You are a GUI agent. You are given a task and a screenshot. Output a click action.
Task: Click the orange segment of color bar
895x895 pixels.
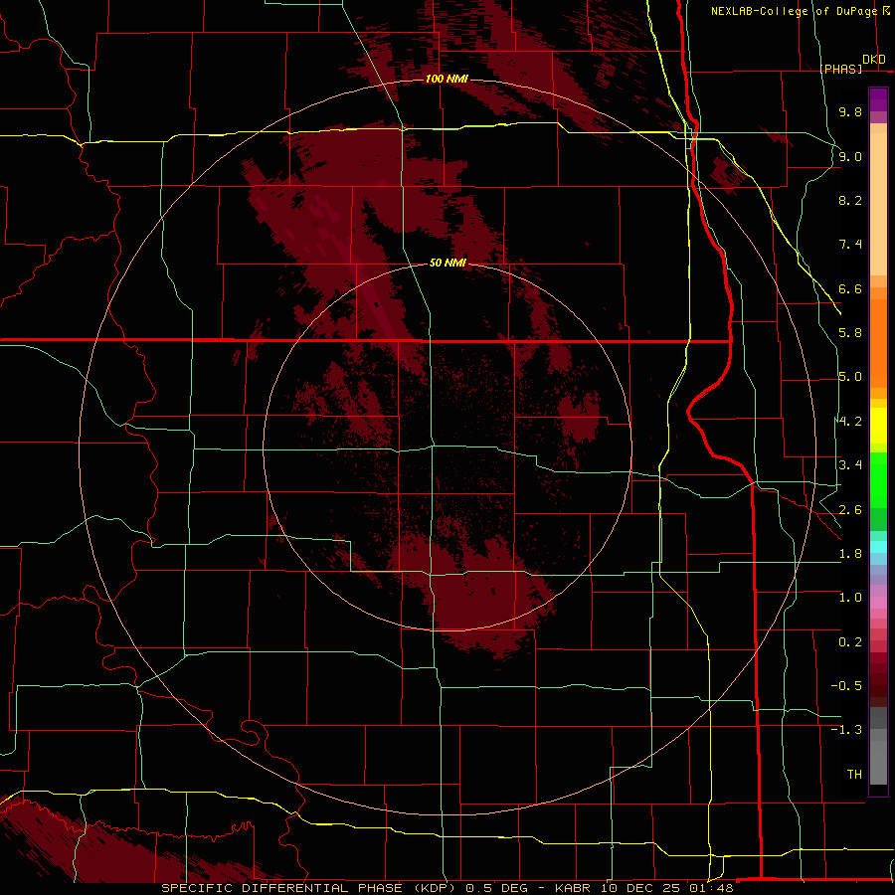coord(878,342)
